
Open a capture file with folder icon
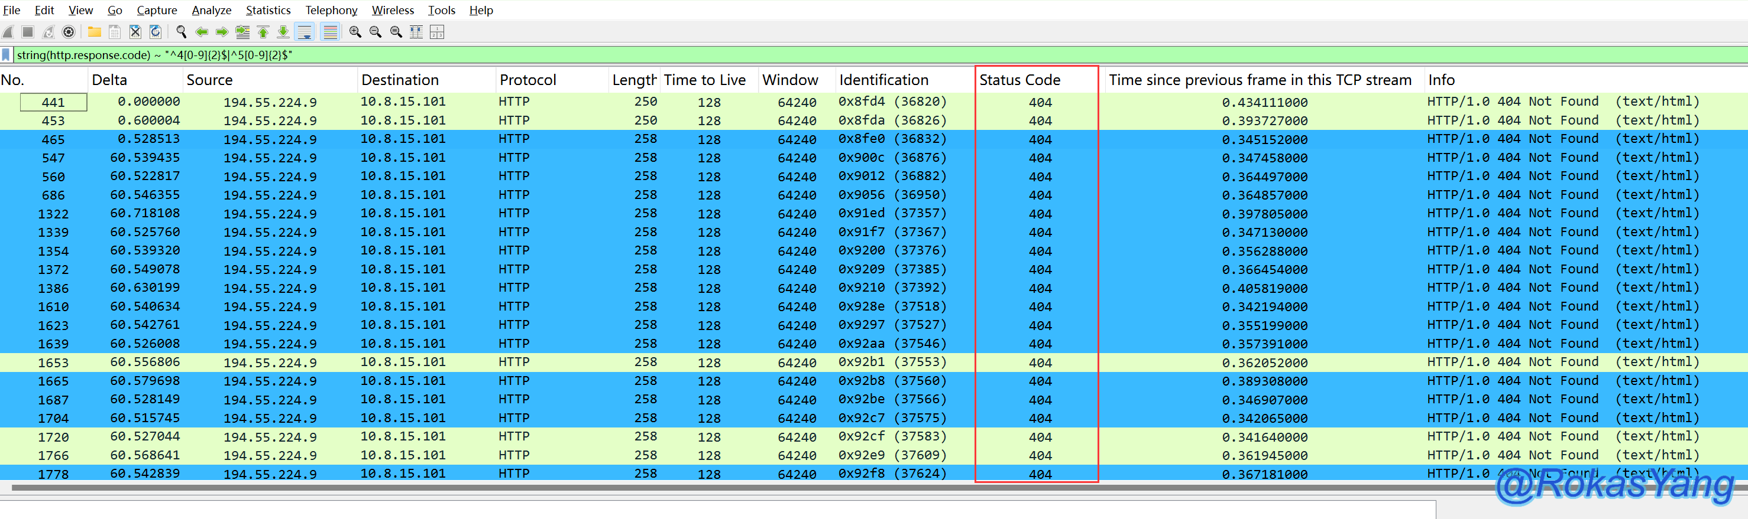(x=95, y=32)
